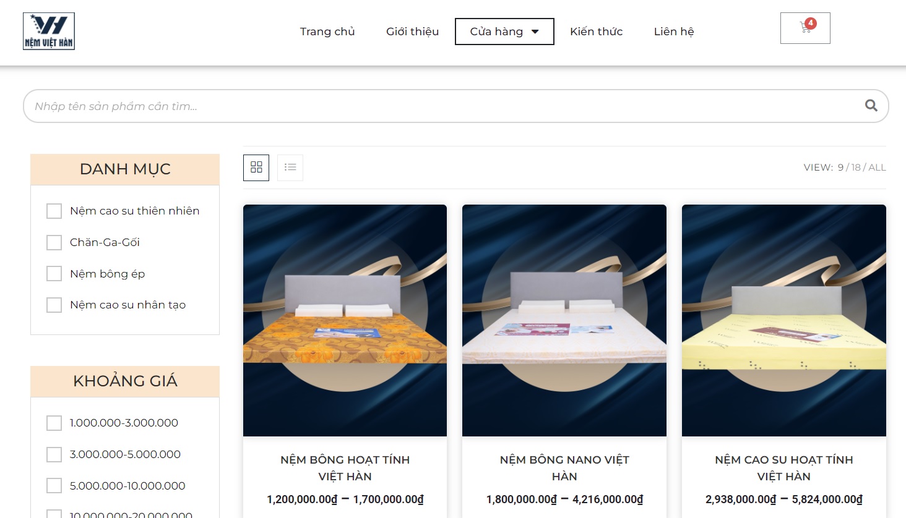The height and width of the screenshot is (518, 906).
Task: Open the Trang chủ menu item
Action: (327, 32)
